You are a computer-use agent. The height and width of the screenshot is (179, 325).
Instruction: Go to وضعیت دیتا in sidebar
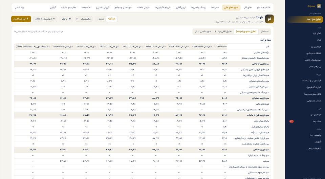pos(305,135)
